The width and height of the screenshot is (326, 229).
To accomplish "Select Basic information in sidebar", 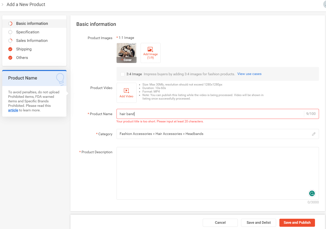I will tap(32, 24).
